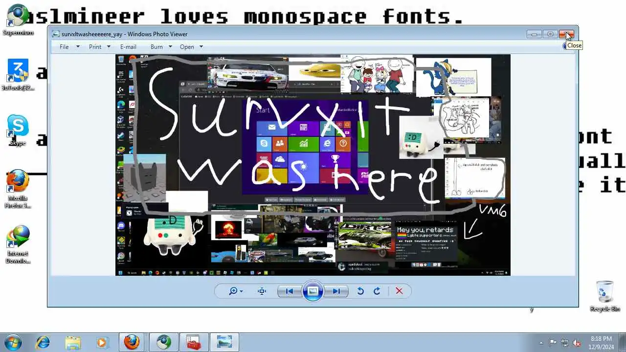Expand the Print dropdown arrow
Screen dimensions: 626x352
pyautogui.click(x=109, y=47)
